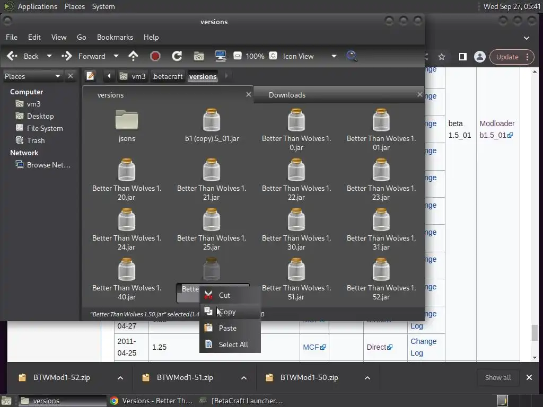Zoom in with the plus icon
Image resolution: width=543 pixels, height=407 pixels.
tap(273, 56)
